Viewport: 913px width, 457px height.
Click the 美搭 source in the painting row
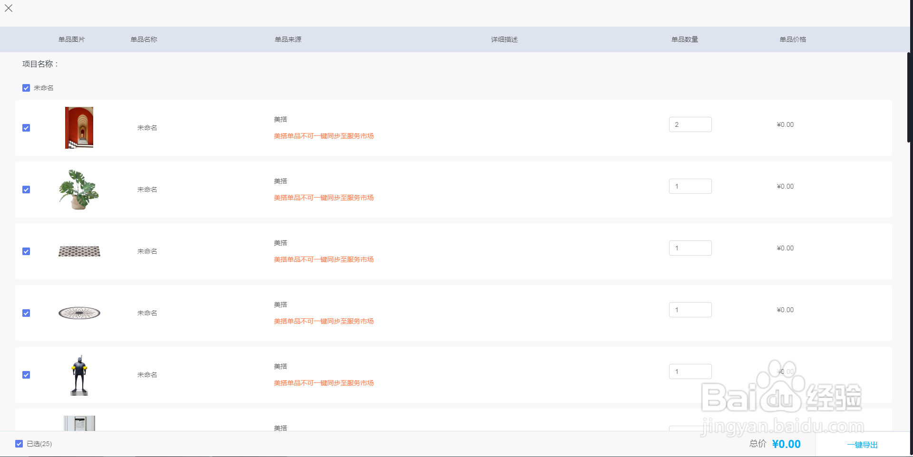[281, 119]
